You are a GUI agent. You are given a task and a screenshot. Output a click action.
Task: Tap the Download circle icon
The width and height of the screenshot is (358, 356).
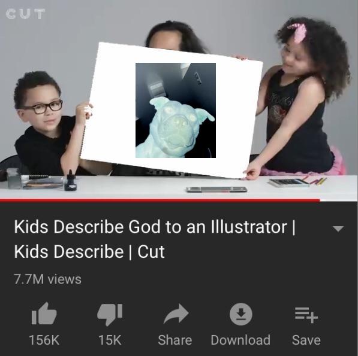tap(241, 314)
